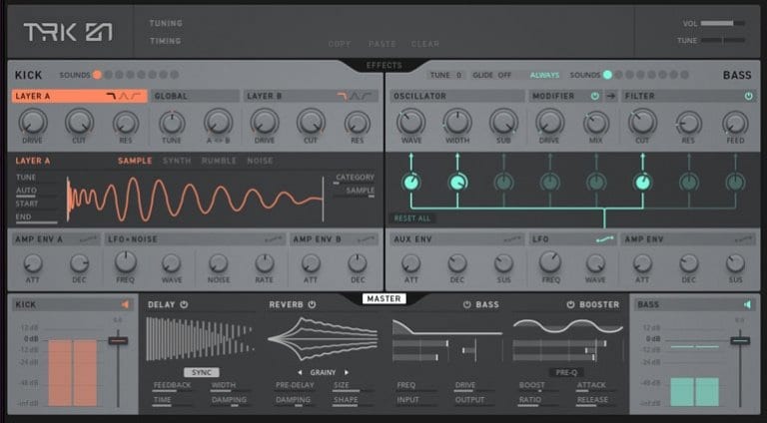The height and width of the screenshot is (423, 767).
Task: Open the sample CATEGORY selector
Action: tap(355, 178)
